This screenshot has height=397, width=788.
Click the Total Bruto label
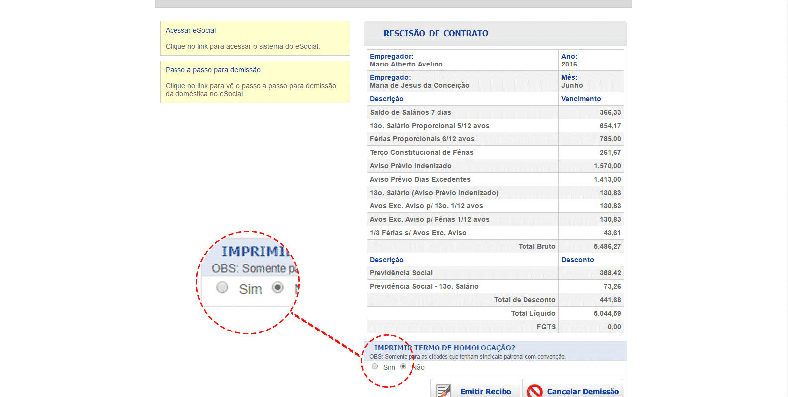537,246
